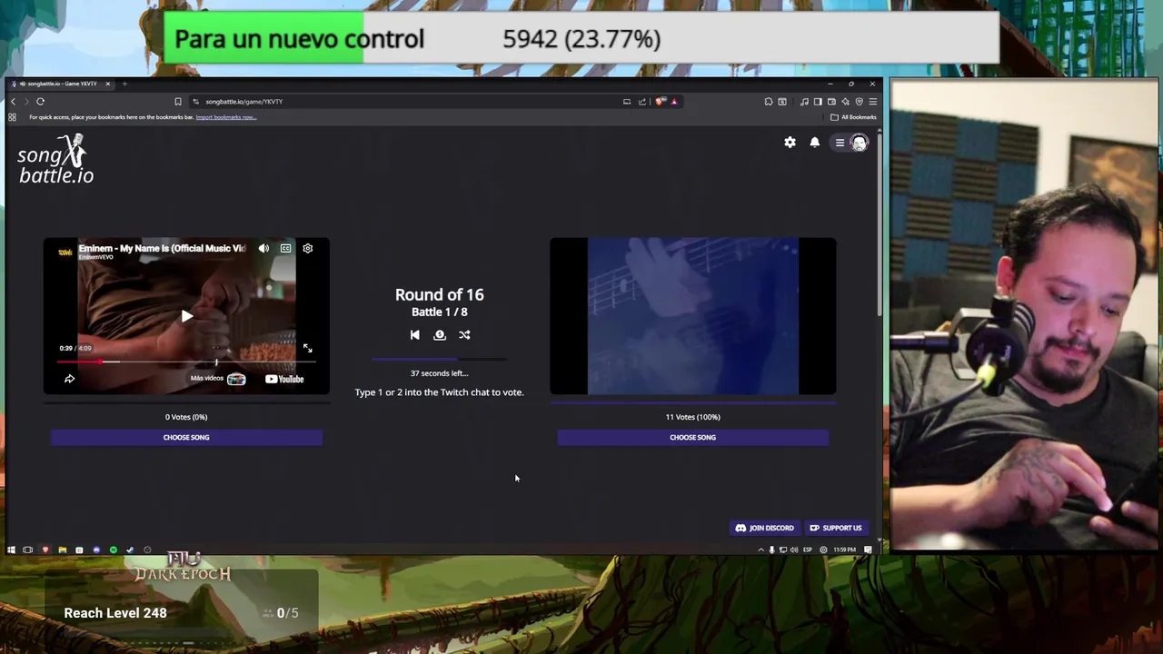Click the share icon in the address bar

point(641,102)
